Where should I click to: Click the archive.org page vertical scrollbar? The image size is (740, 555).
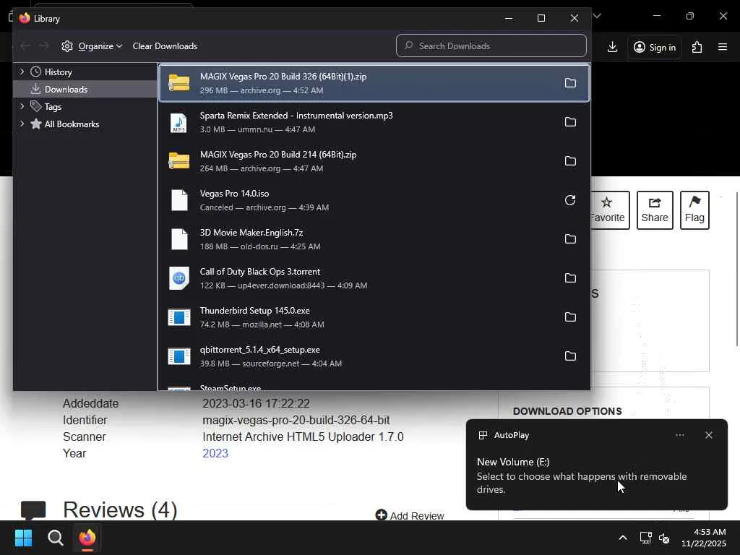[736, 269]
